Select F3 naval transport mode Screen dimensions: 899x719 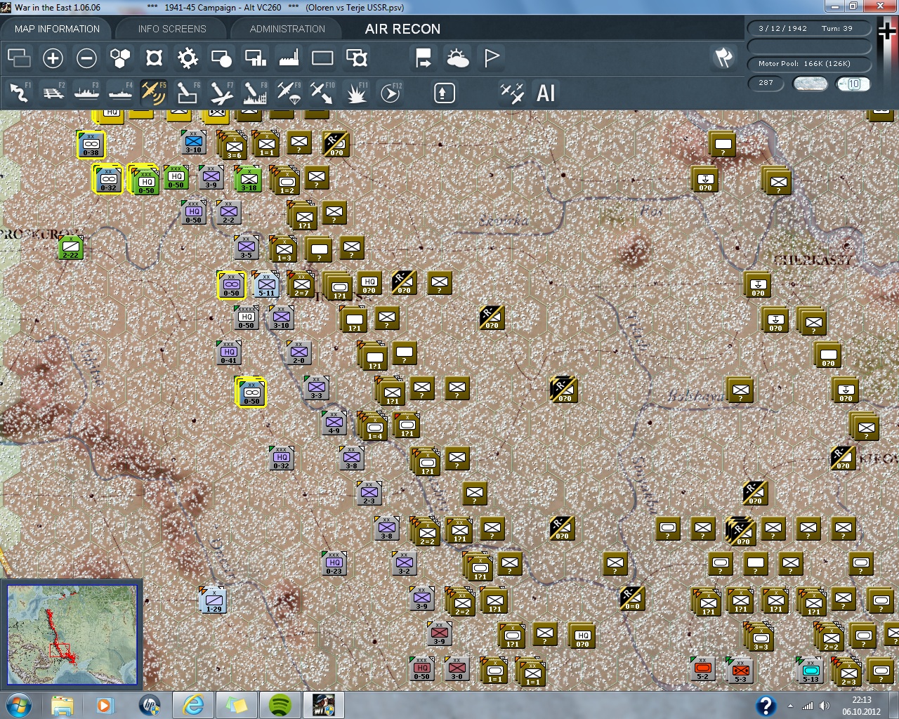point(86,93)
